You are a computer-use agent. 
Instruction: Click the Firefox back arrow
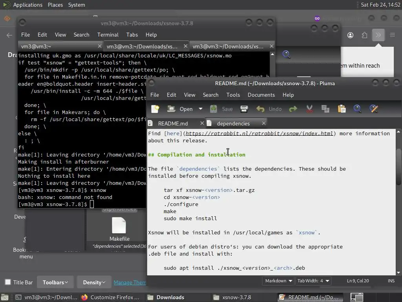pos(9,35)
